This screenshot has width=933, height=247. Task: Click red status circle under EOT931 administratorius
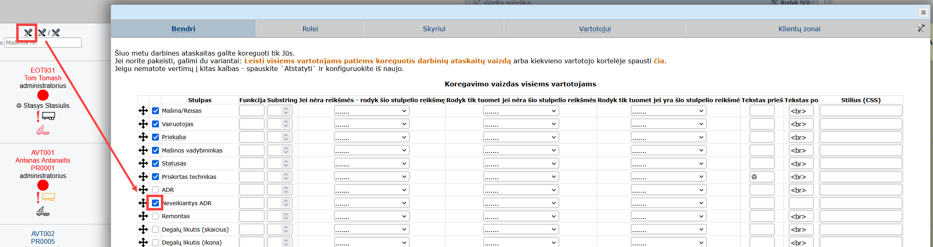tap(43, 95)
